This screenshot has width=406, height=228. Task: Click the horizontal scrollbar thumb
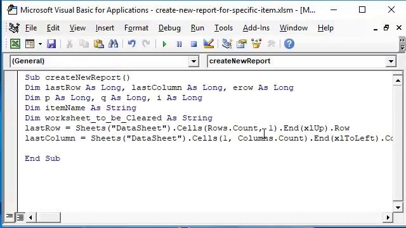pos(49,218)
